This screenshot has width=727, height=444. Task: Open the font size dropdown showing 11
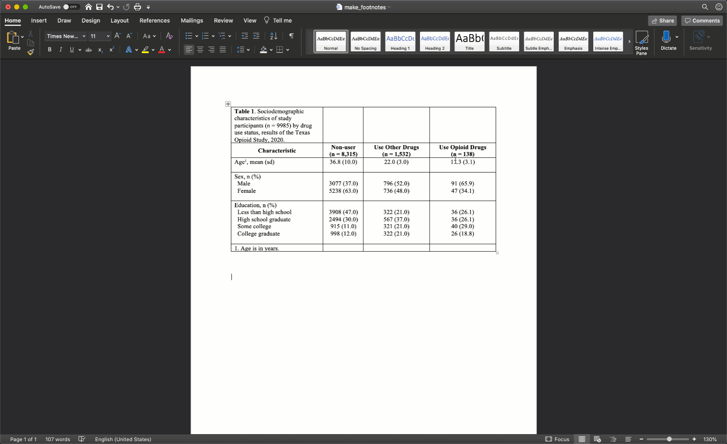(x=108, y=36)
